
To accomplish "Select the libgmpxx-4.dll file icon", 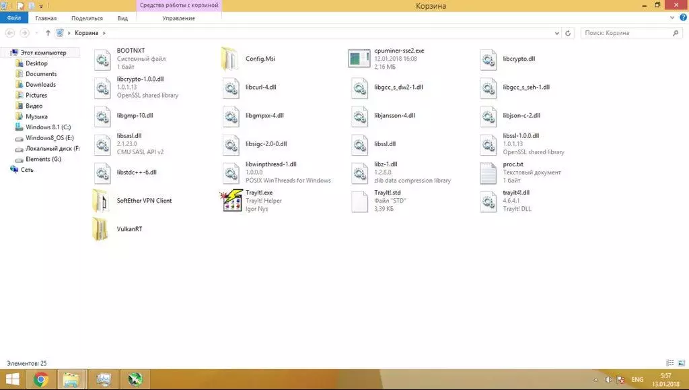I will (231, 117).
